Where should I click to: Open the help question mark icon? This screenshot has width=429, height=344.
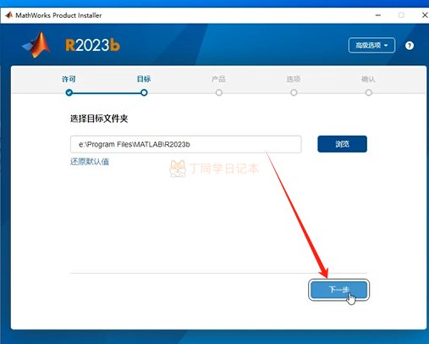point(410,46)
